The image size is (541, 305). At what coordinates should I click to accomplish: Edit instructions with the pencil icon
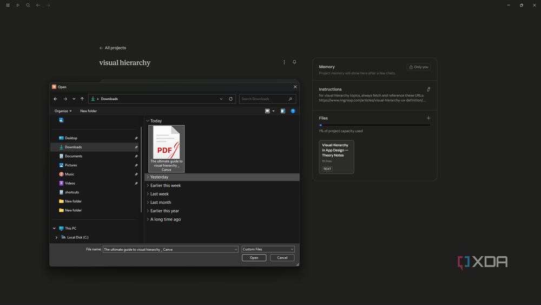coord(428,89)
